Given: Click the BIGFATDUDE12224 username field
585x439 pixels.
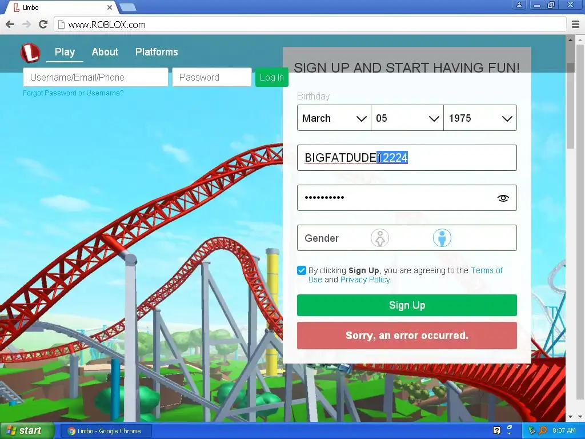Looking at the screenshot, I should click(x=407, y=158).
